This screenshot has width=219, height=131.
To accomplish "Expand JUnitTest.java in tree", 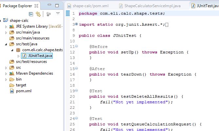I will [18, 56].
